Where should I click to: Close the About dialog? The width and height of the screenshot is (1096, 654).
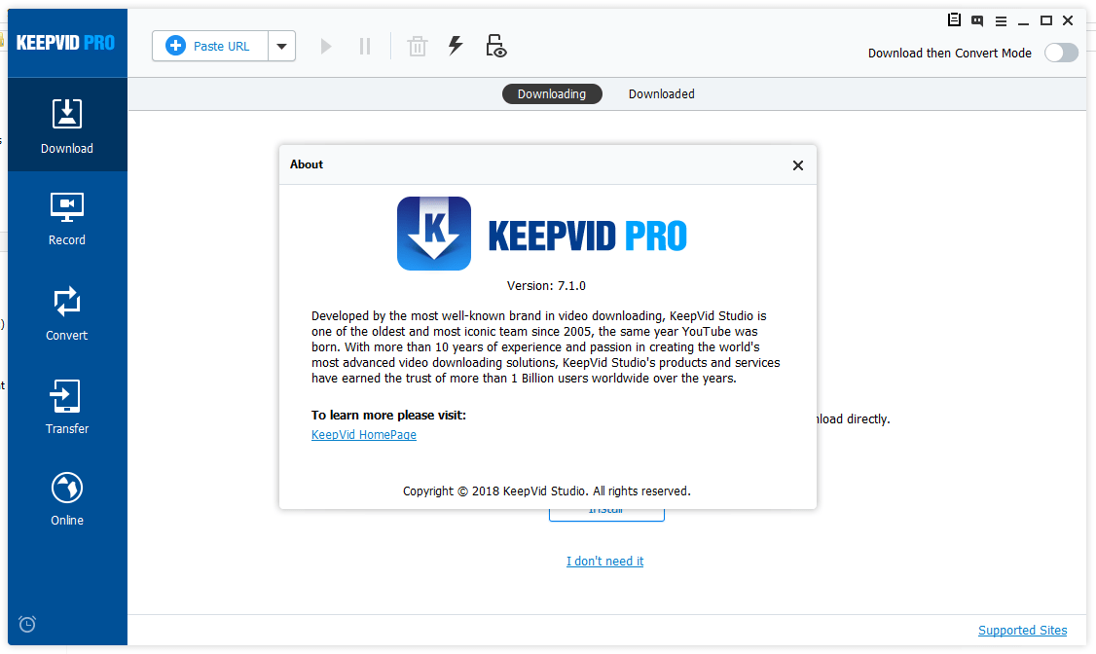click(797, 164)
